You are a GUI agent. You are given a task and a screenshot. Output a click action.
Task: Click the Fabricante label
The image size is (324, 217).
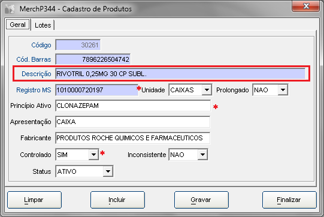36,138
